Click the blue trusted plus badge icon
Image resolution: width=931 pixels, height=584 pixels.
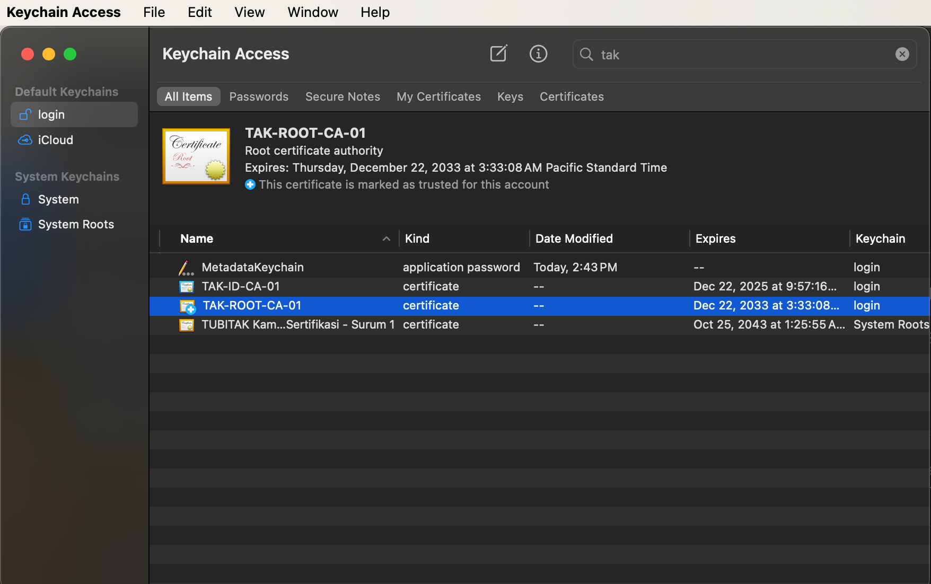[250, 184]
